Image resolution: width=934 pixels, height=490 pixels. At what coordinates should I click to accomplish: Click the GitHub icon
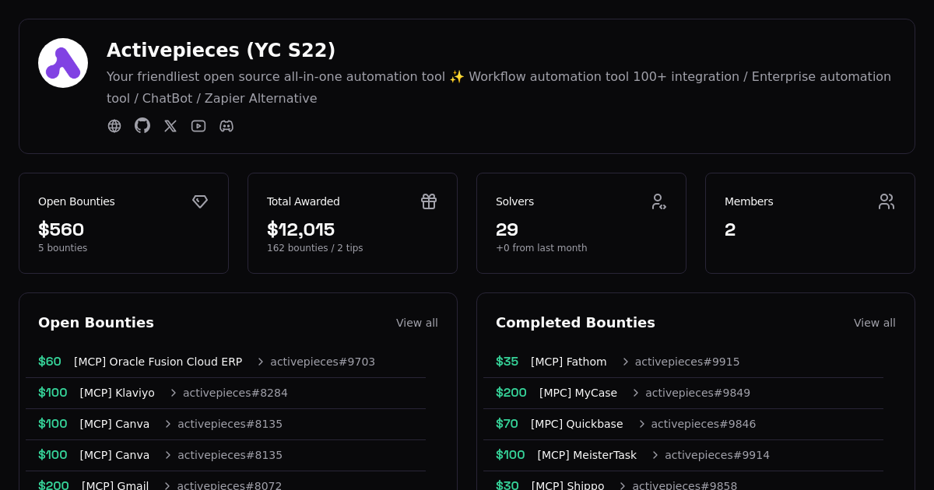point(142,126)
